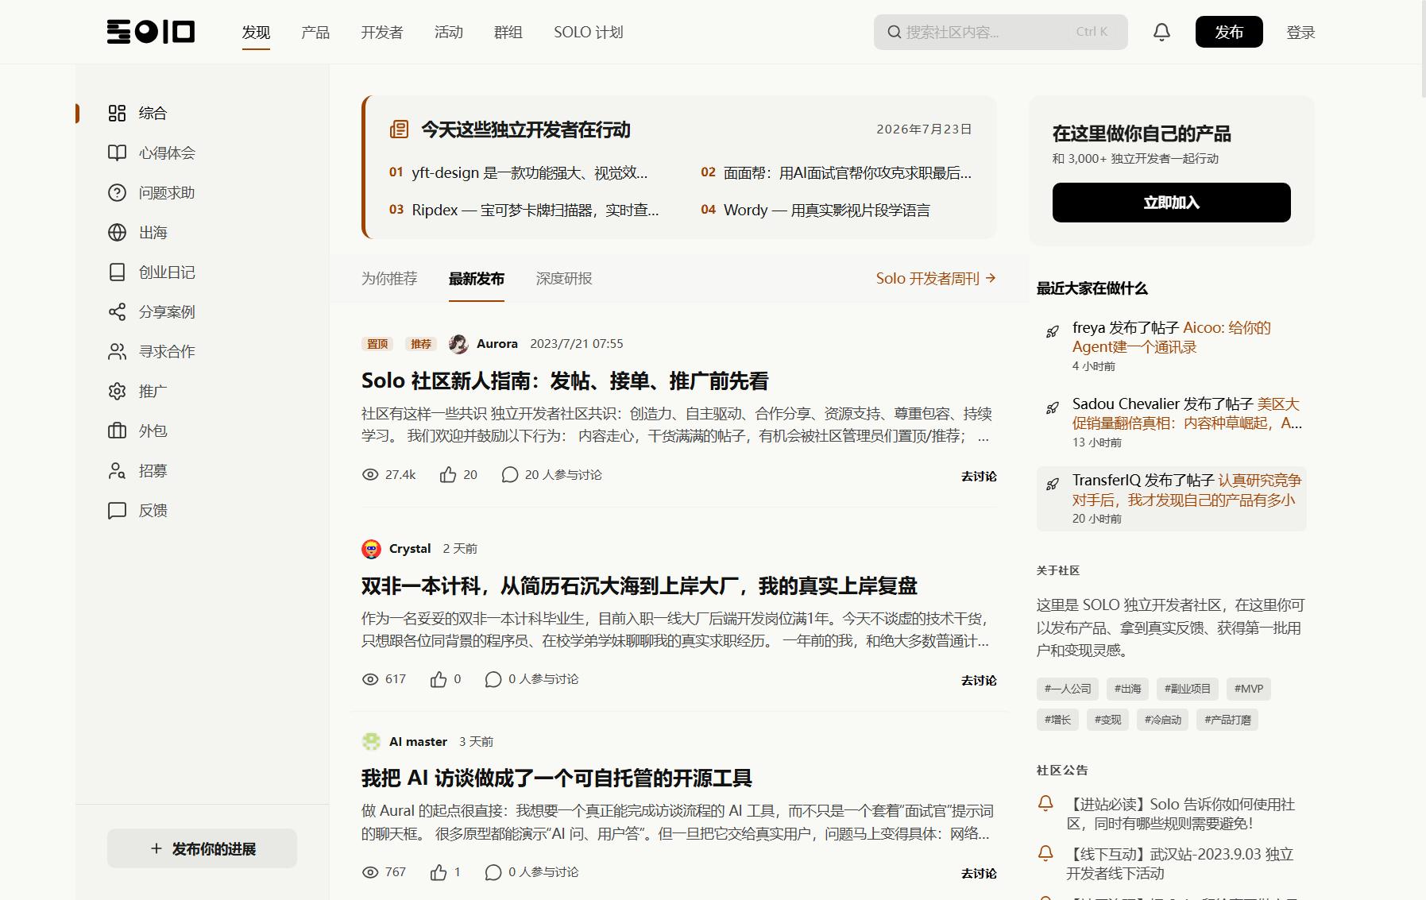
Task: Open headline 04 Wordy
Action: coord(815,210)
